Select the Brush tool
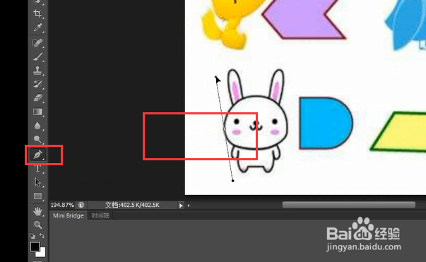 coord(37,56)
